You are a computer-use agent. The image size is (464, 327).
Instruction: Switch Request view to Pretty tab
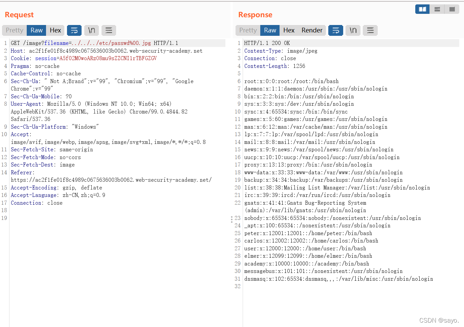pos(15,30)
